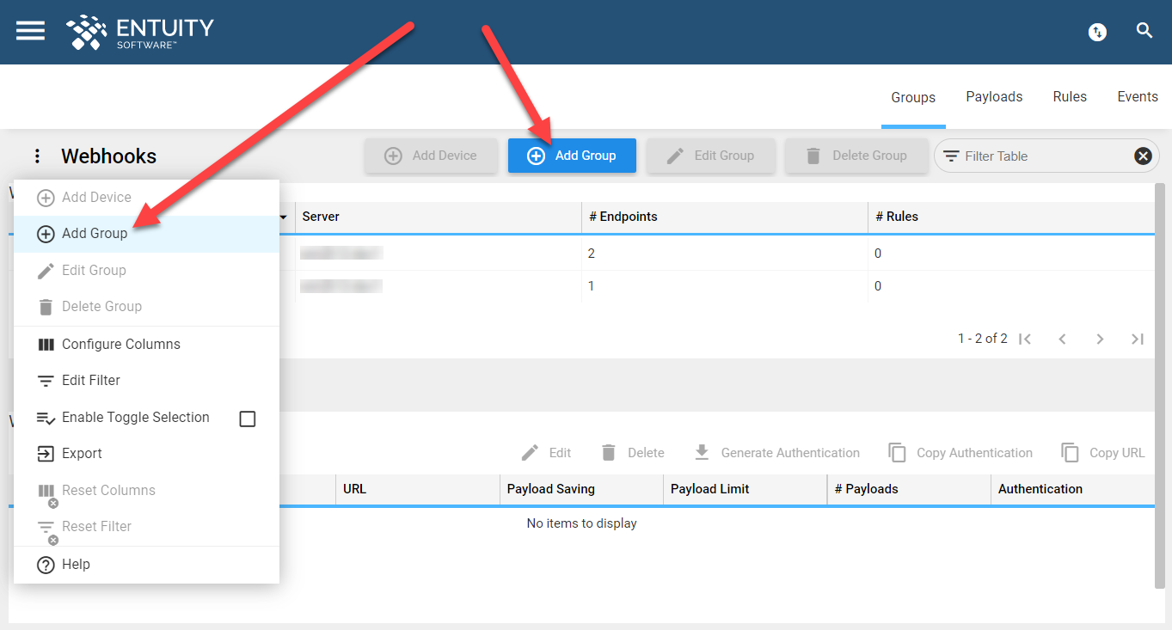Enable Toggle Selection checkbox
This screenshot has width=1172, height=630.
pos(247,419)
